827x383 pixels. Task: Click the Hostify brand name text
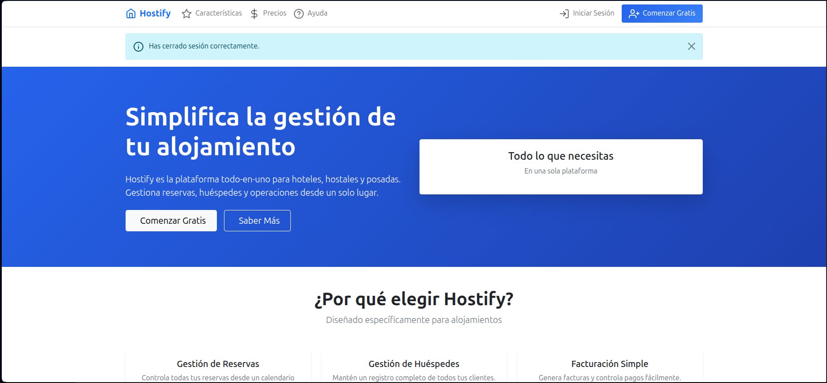(155, 13)
